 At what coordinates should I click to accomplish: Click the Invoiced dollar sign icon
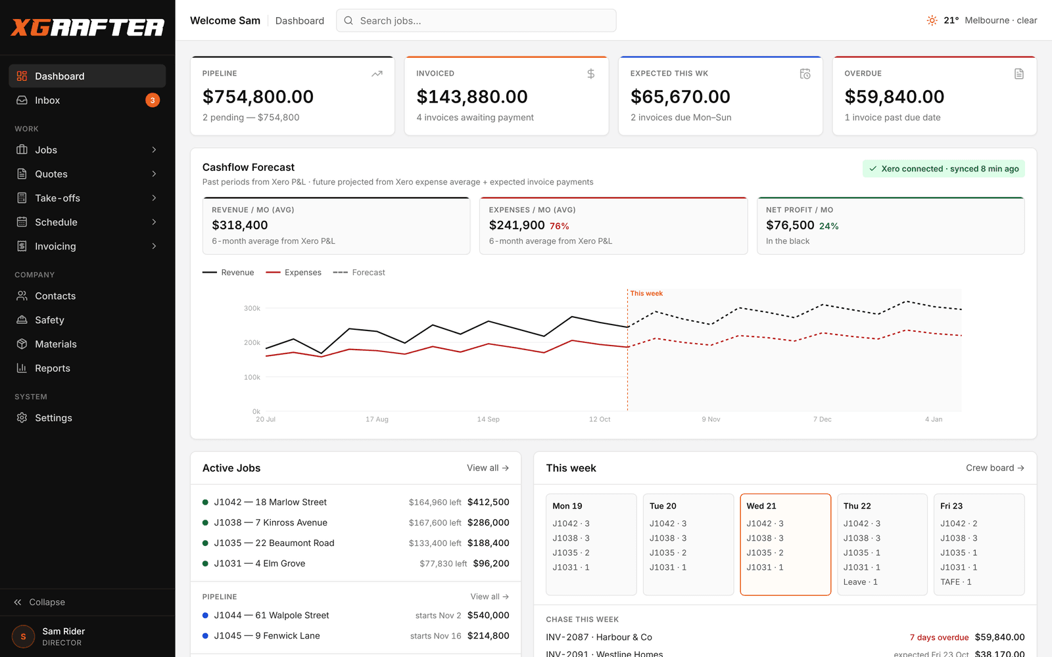[590, 74]
